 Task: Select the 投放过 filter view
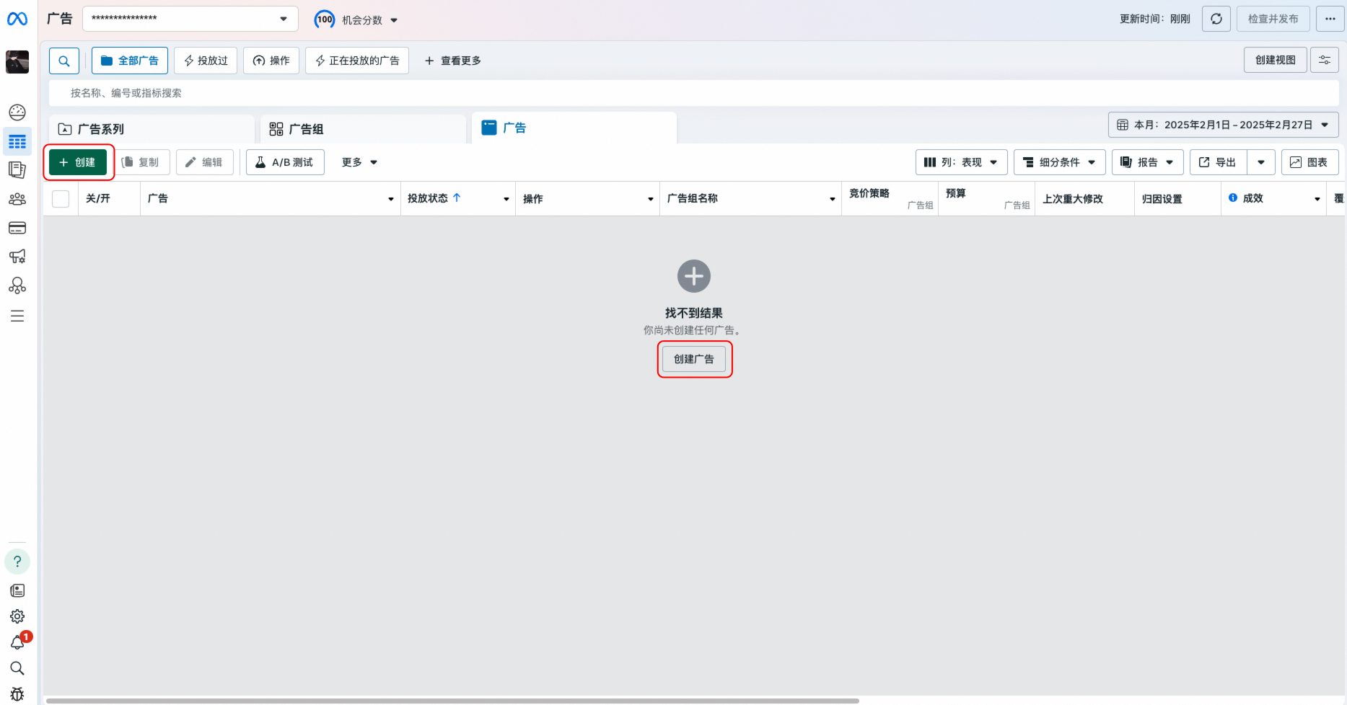[x=206, y=61]
